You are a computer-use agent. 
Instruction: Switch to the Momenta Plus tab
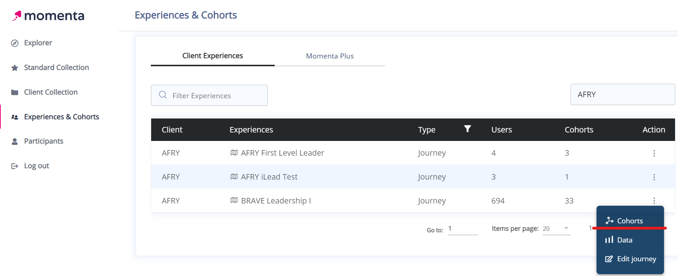coord(330,56)
